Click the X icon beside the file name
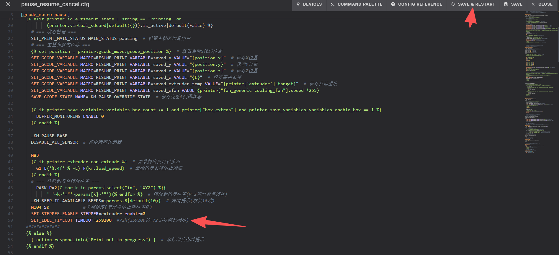The width and height of the screenshot is (559, 255). (8, 4)
